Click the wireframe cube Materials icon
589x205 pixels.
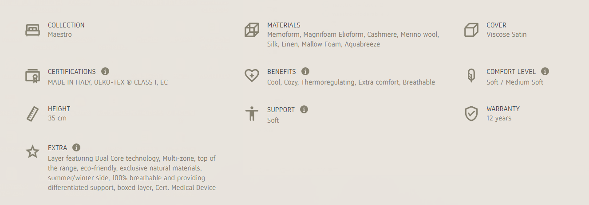(x=252, y=30)
